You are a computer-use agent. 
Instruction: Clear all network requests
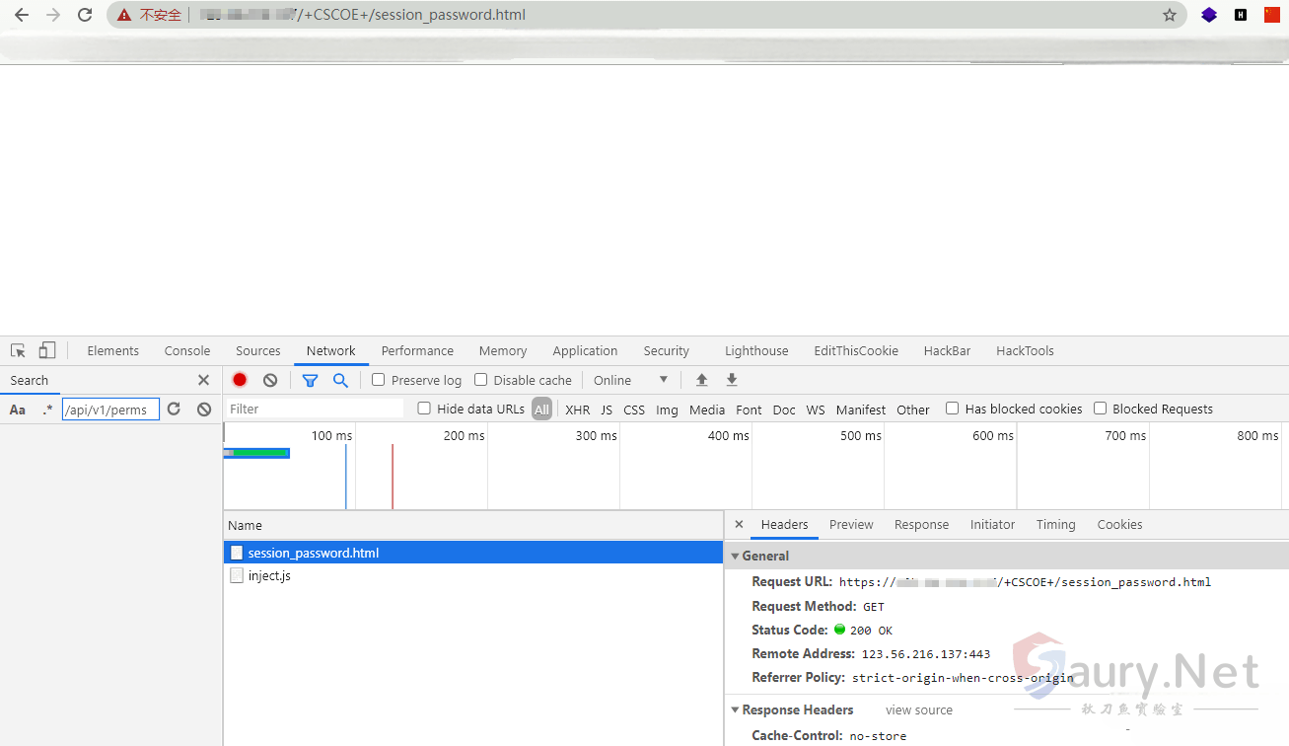(268, 380)
